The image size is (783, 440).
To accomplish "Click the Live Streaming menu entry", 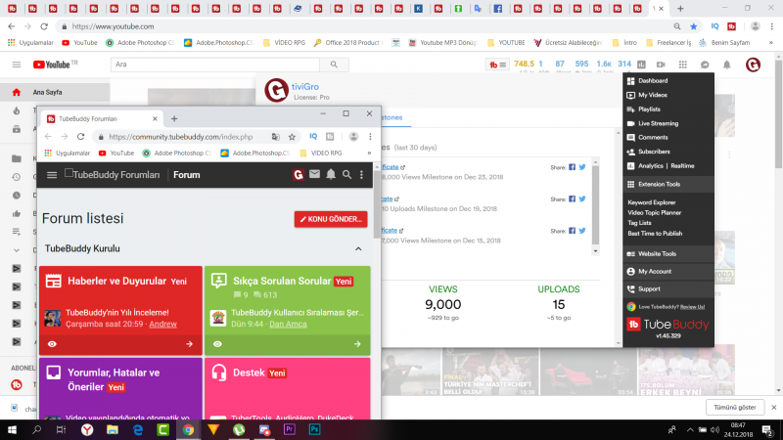I will [658, 123].
